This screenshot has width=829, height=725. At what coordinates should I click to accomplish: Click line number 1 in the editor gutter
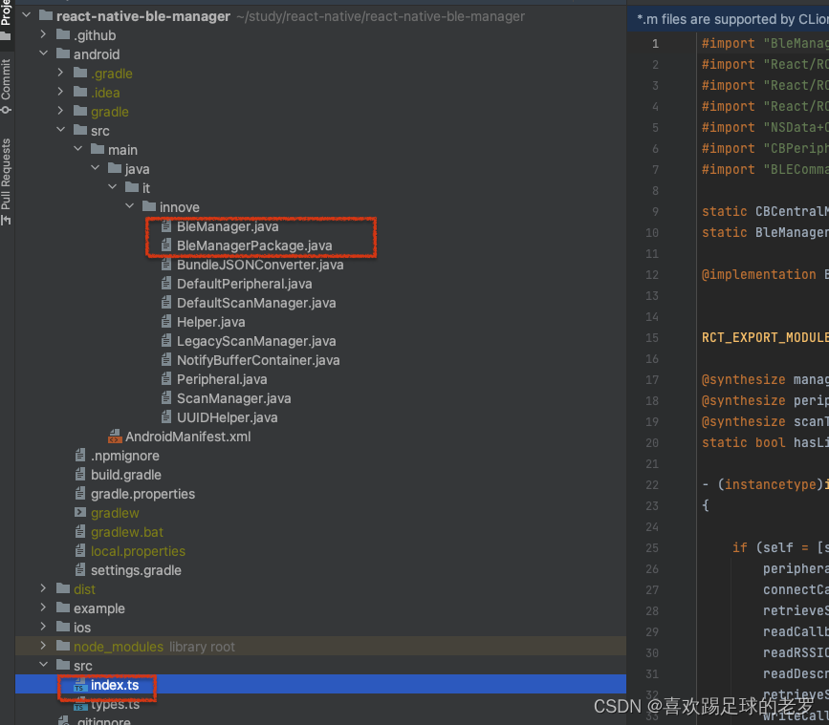(655, 43)
